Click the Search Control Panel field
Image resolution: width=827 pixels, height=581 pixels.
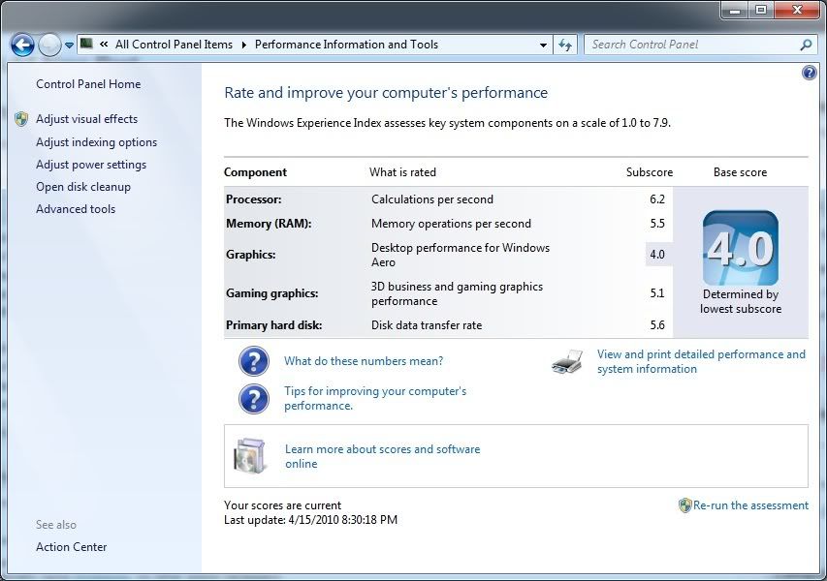click(x=690, y=45)
